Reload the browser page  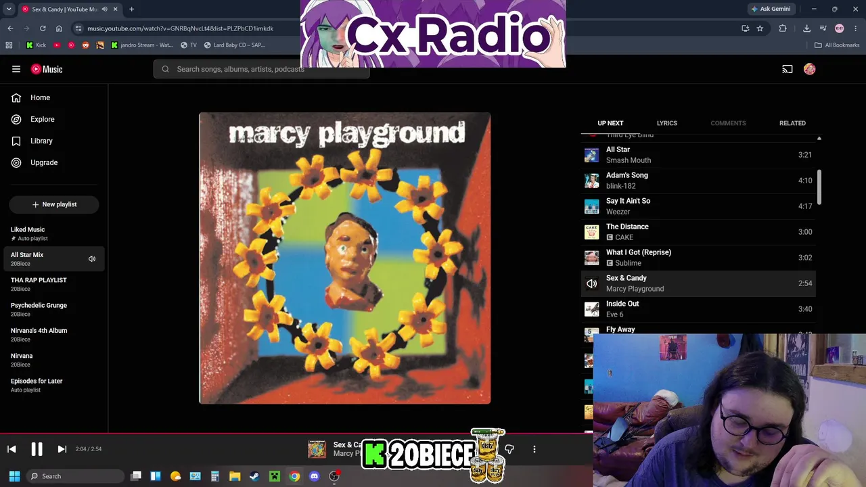pyautogui.click(x=43, y=28)
